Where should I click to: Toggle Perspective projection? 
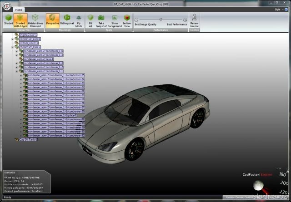click(x=52, y=20)
